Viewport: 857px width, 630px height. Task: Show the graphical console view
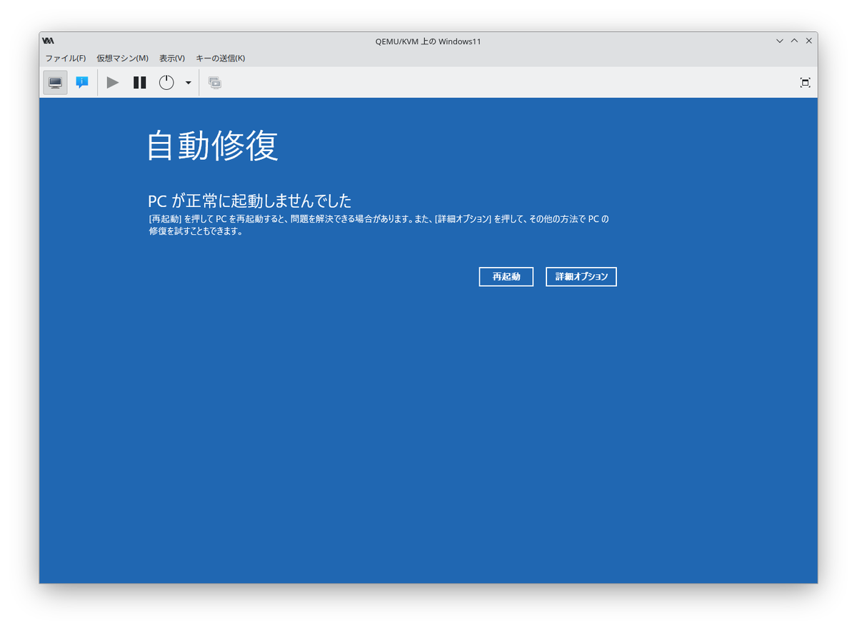tap(56, 83)
